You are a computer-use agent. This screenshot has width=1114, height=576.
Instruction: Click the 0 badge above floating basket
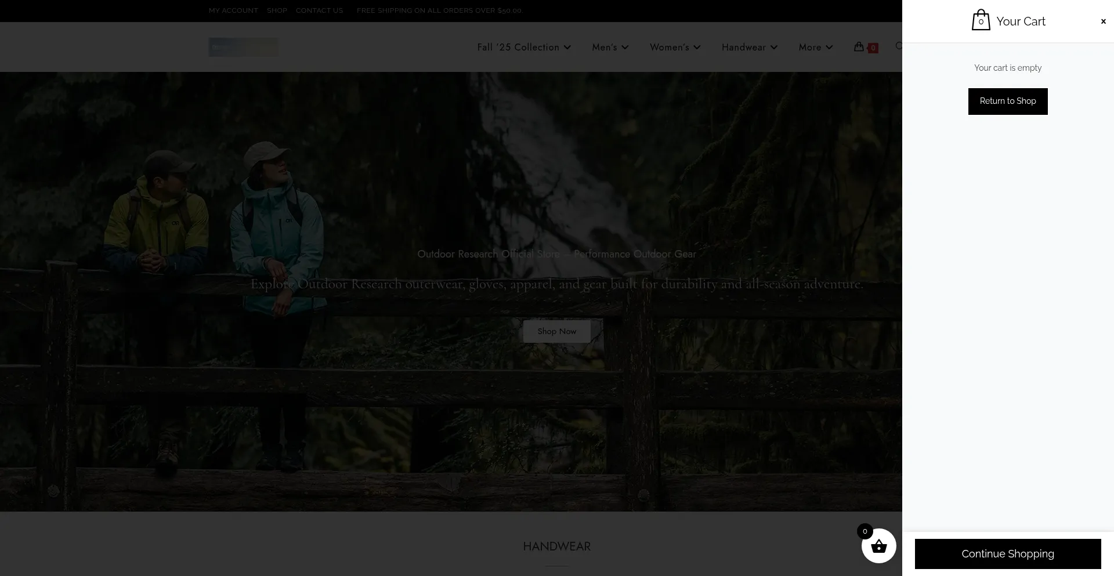tap(865, 531)
